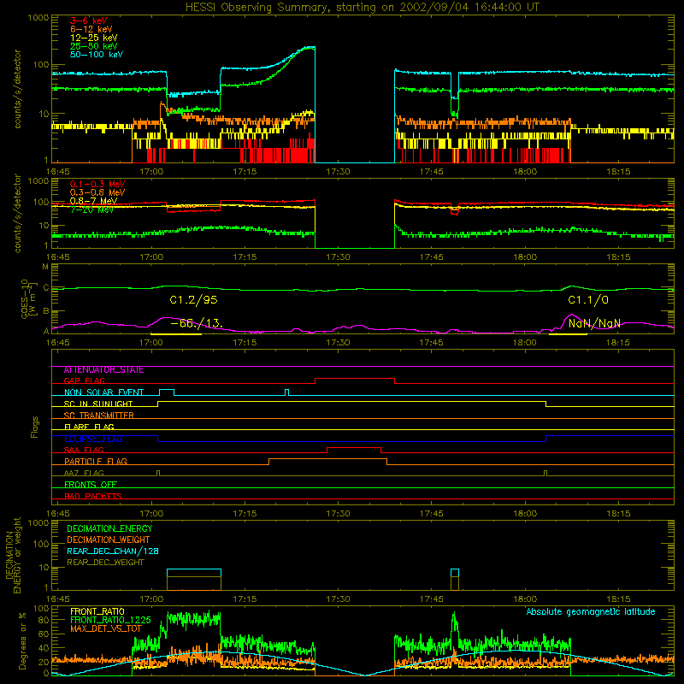The height and width of the screenshot is (684, 684).
Task: Click the 'SAA_FLAG' label
Action: (84, 451)
